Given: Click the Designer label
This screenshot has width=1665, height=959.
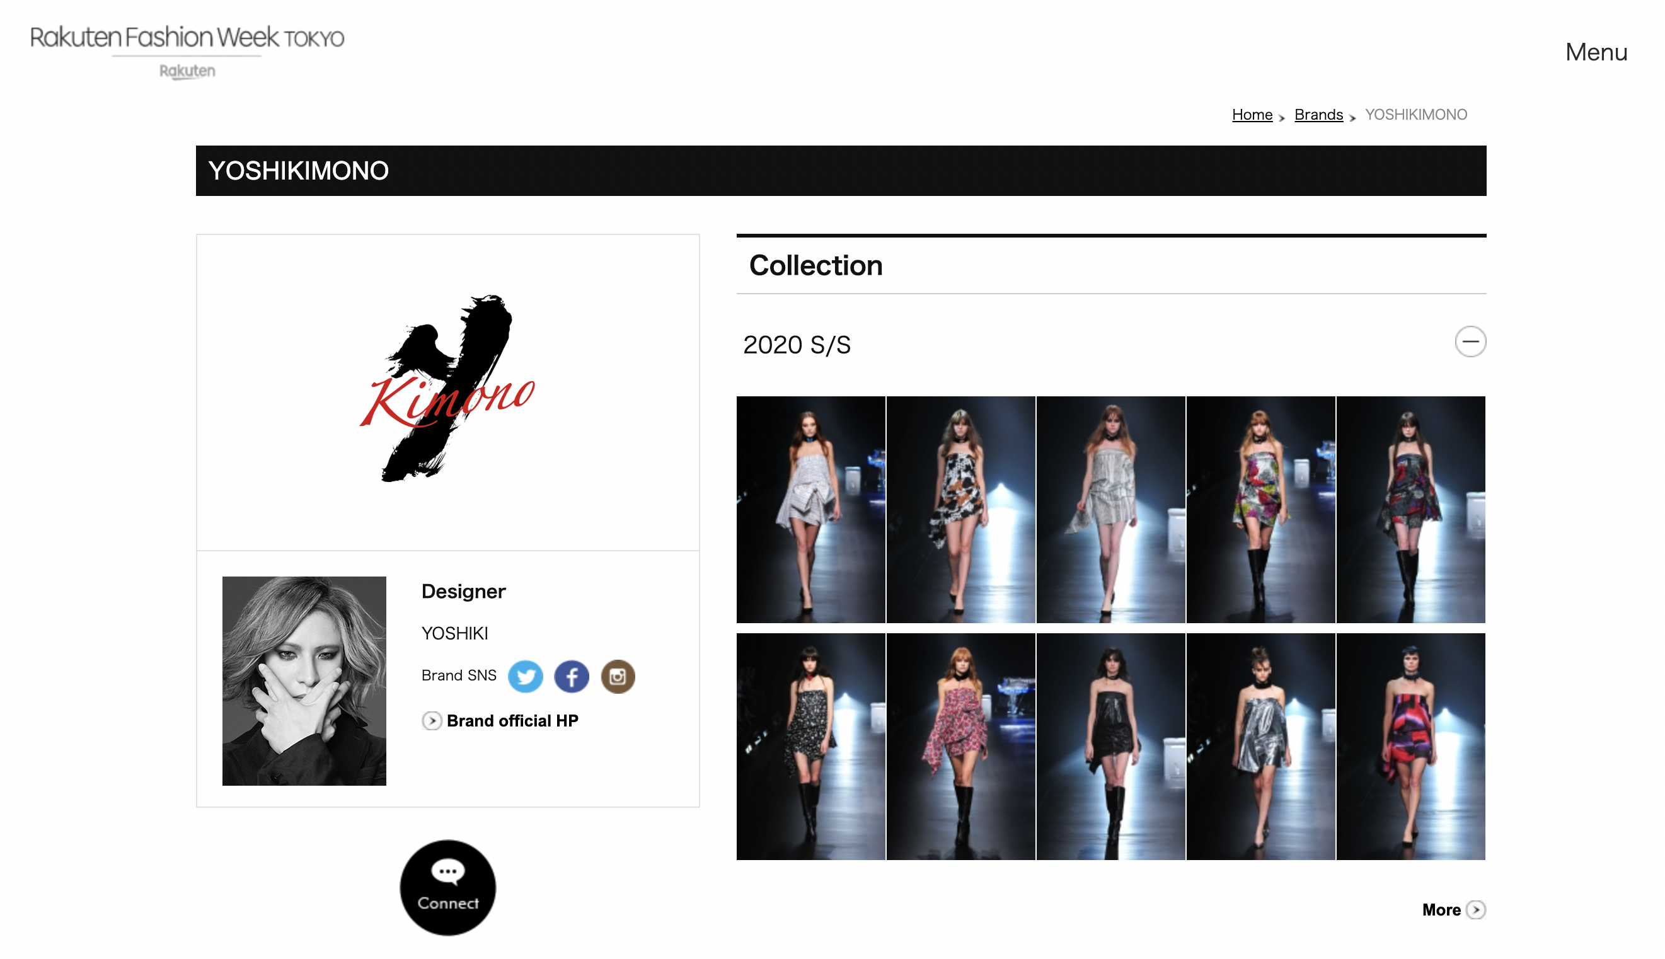Looking at the screenshot, I should coord(463,591).
